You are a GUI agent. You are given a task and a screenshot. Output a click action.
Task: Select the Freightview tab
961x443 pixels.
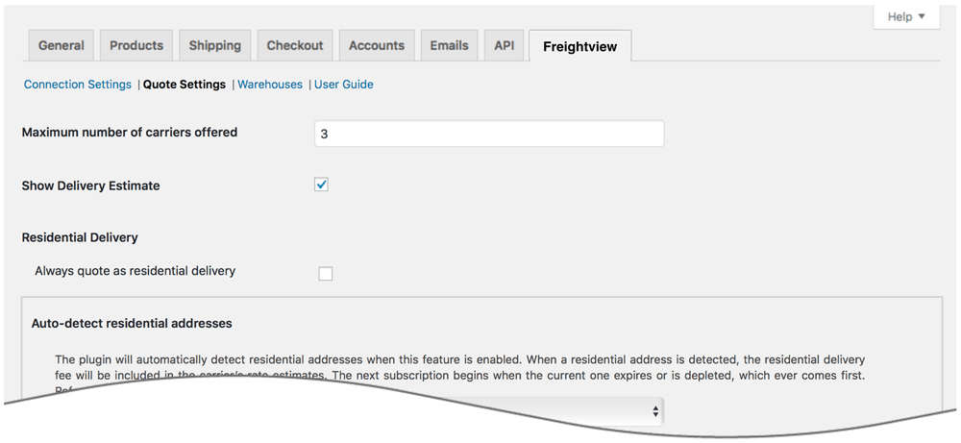tap(579, 46)
